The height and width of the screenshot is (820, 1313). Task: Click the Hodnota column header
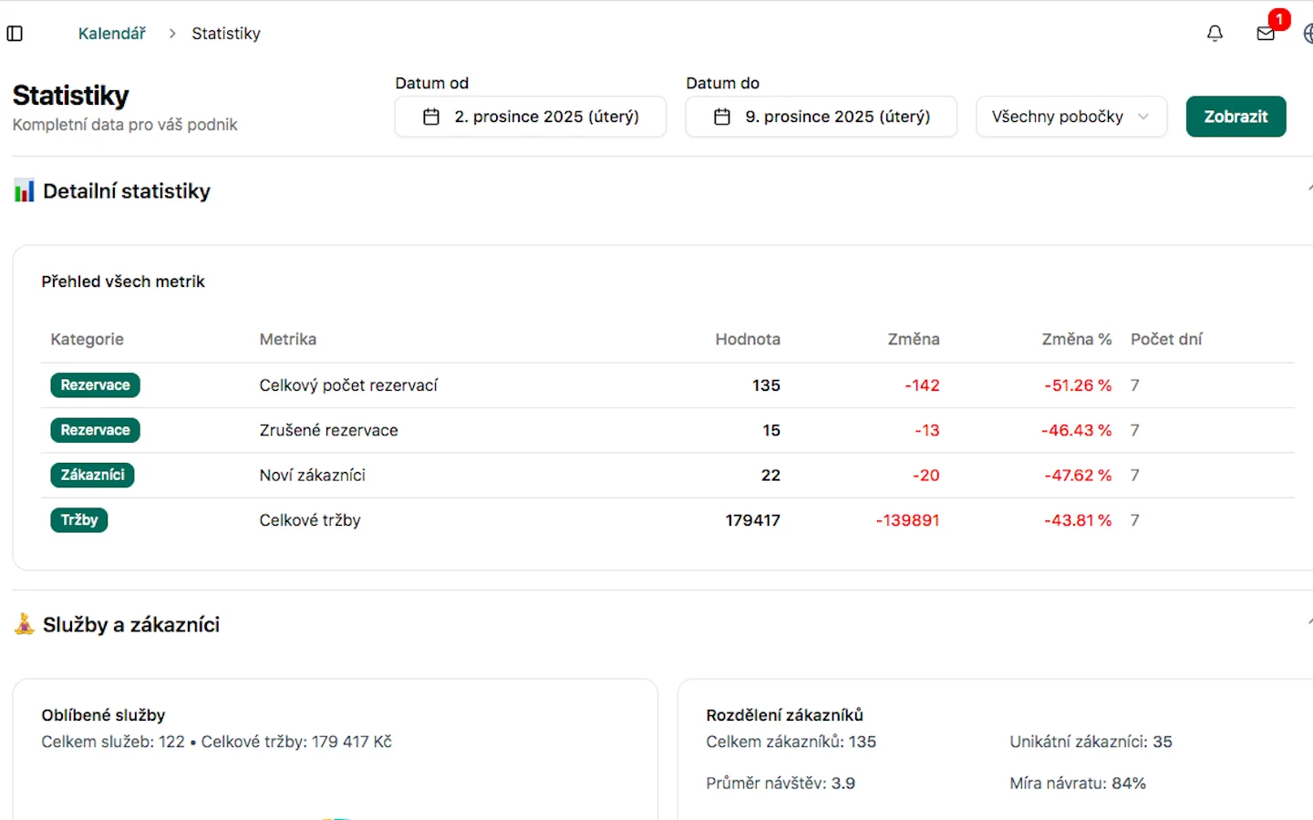747,339
